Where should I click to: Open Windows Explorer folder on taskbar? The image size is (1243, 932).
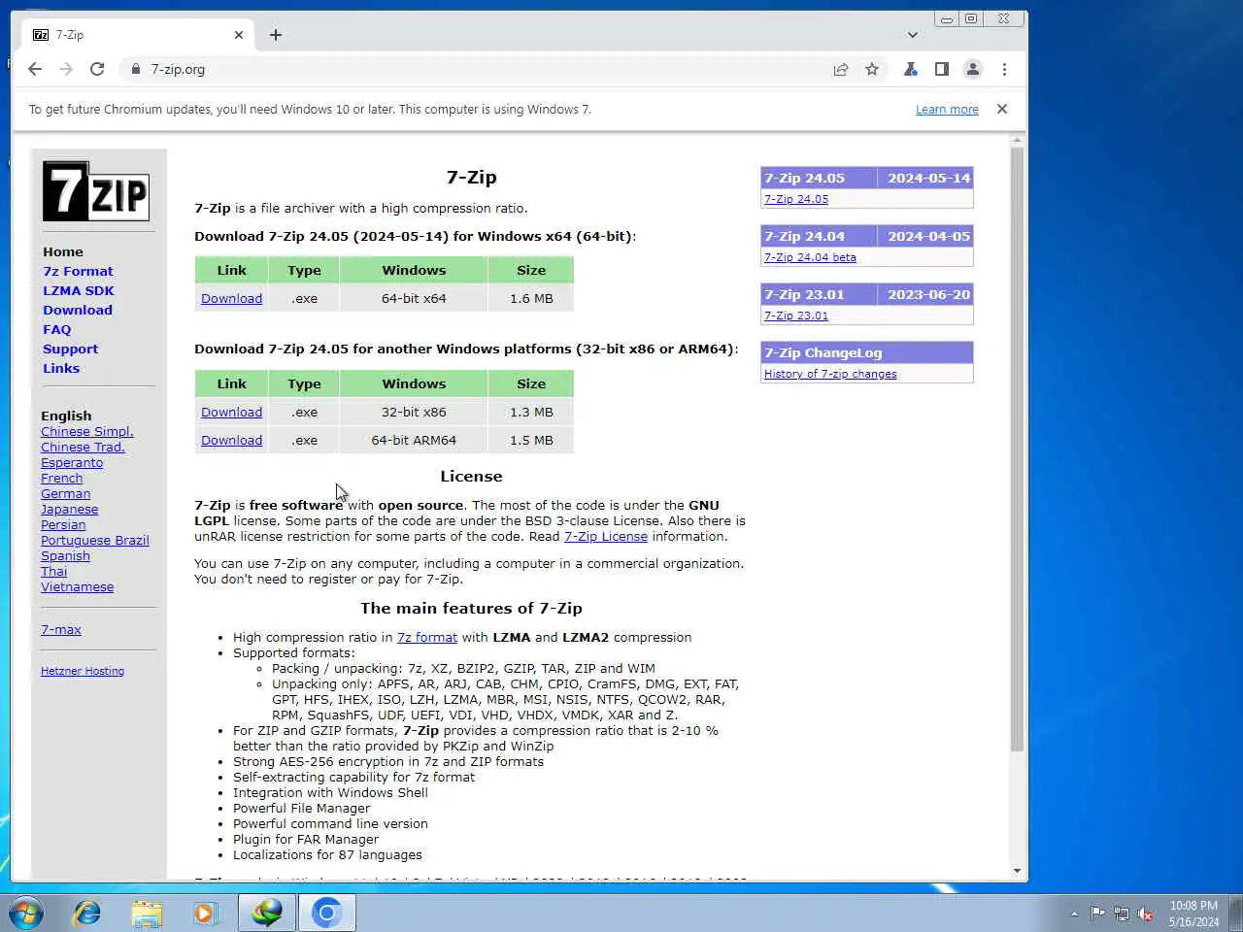147,914
